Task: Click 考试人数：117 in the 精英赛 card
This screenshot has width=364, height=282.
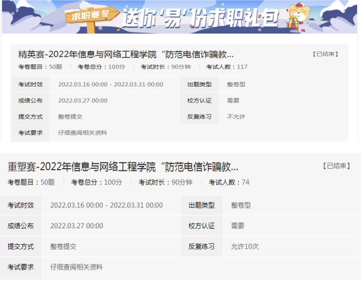Action: (x=227, y=67)
